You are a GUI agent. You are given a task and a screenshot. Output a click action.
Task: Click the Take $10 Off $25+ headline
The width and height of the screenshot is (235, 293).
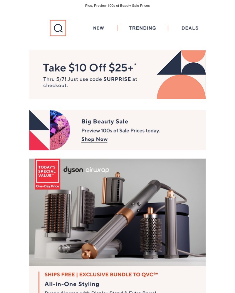click(x=90, y=68)
